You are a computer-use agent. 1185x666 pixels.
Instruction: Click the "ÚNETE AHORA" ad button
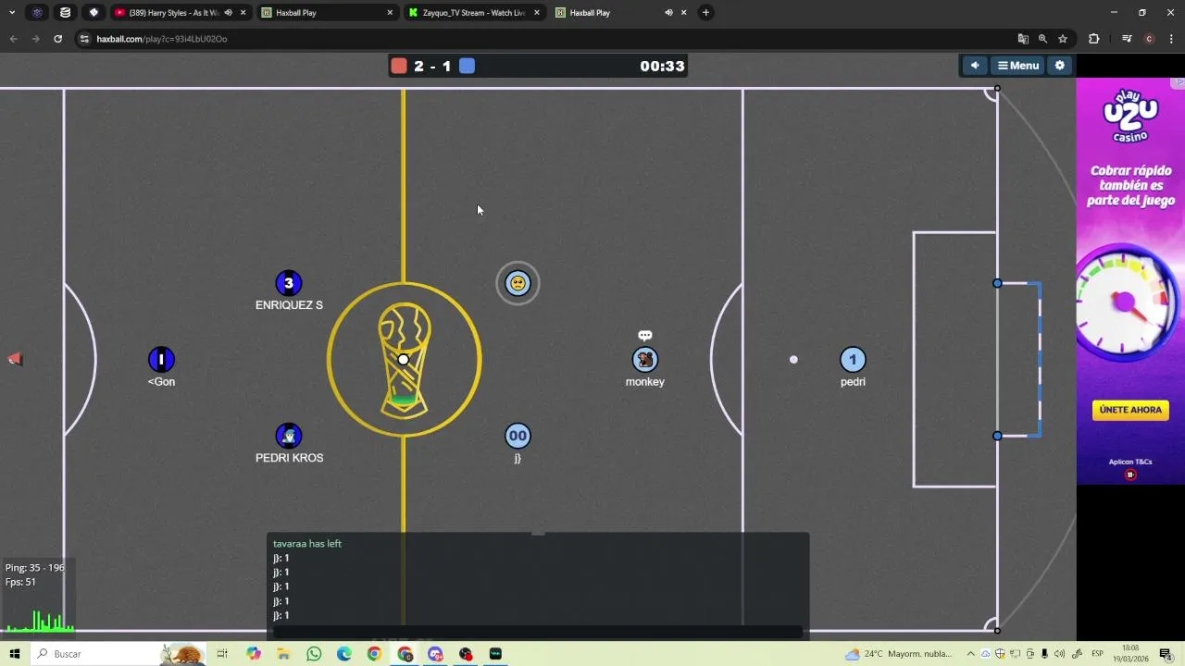[1130, 410]
